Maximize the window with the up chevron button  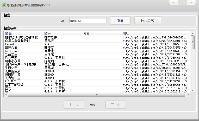click(x=182, y=2)
